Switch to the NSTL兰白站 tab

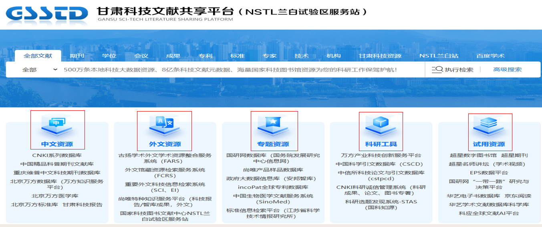[439, 56]
